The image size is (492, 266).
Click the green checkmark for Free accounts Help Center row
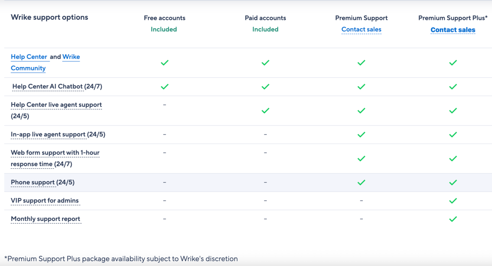pyautogui.click(x=164, y=62)
